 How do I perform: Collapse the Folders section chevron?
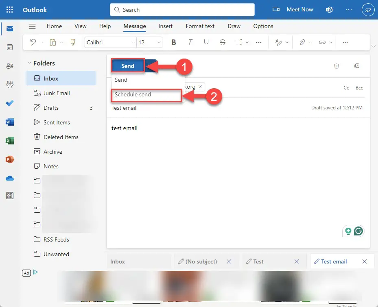(x=29, y=63)
